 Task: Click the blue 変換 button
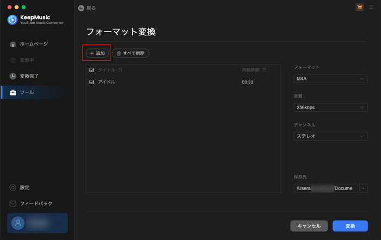tap(350, 226)
